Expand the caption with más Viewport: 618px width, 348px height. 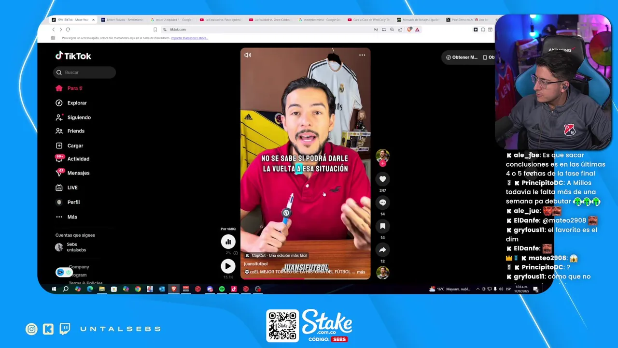click(x=361, y=272)
